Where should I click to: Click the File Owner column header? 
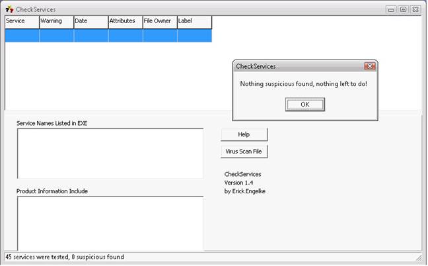160,22
